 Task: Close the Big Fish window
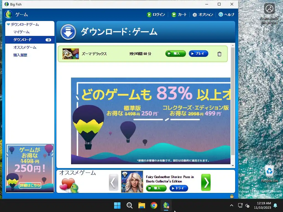[x=232, y=4]
